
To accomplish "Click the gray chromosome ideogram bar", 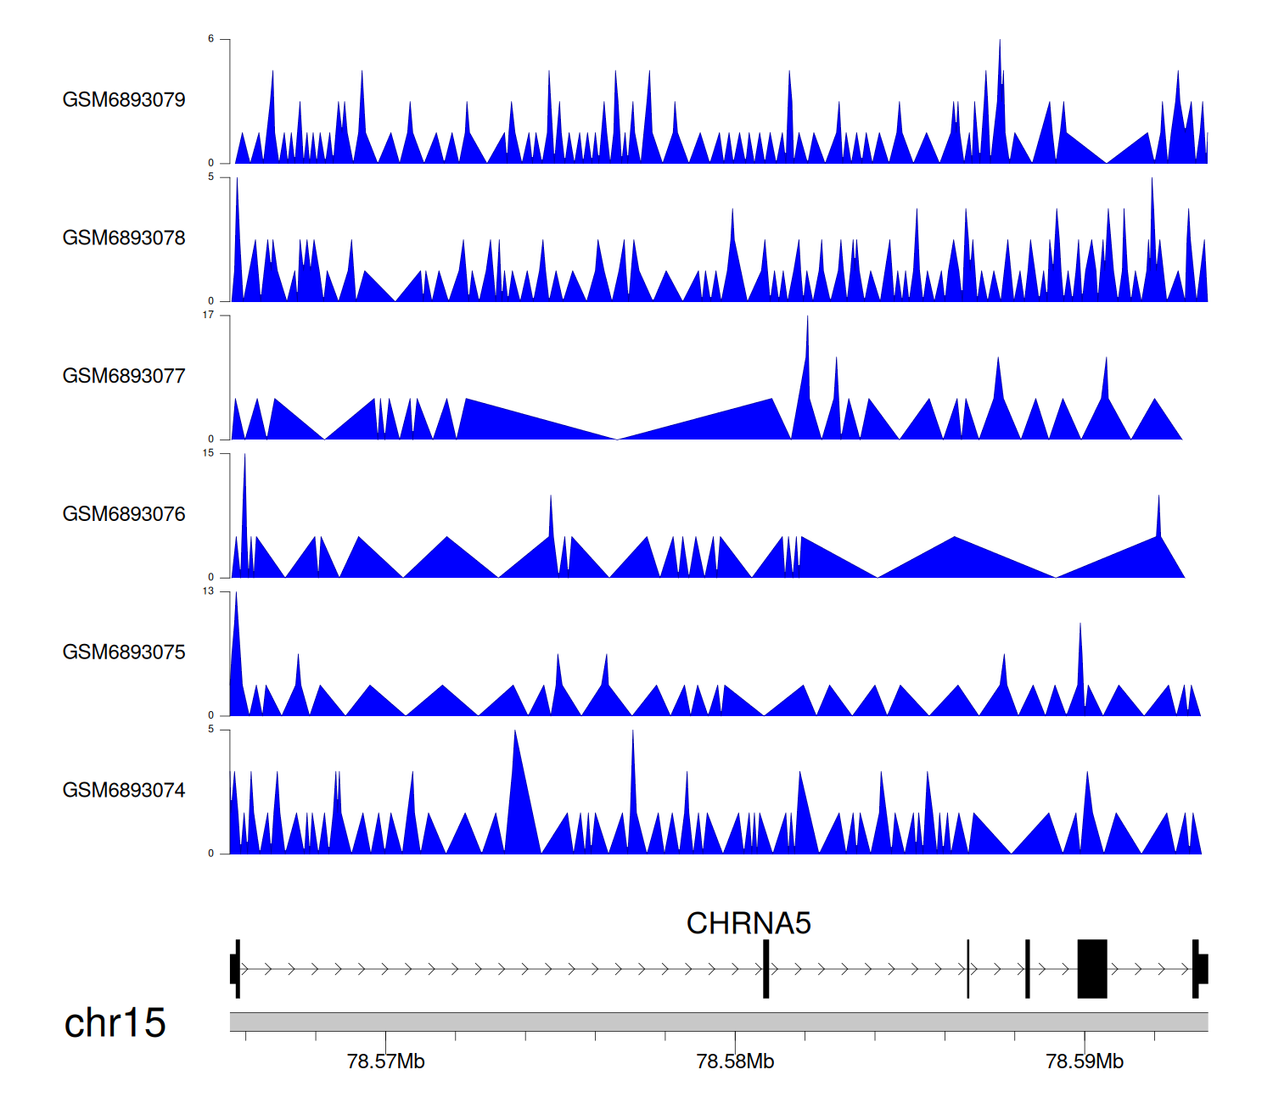I will pos(718,1022).
